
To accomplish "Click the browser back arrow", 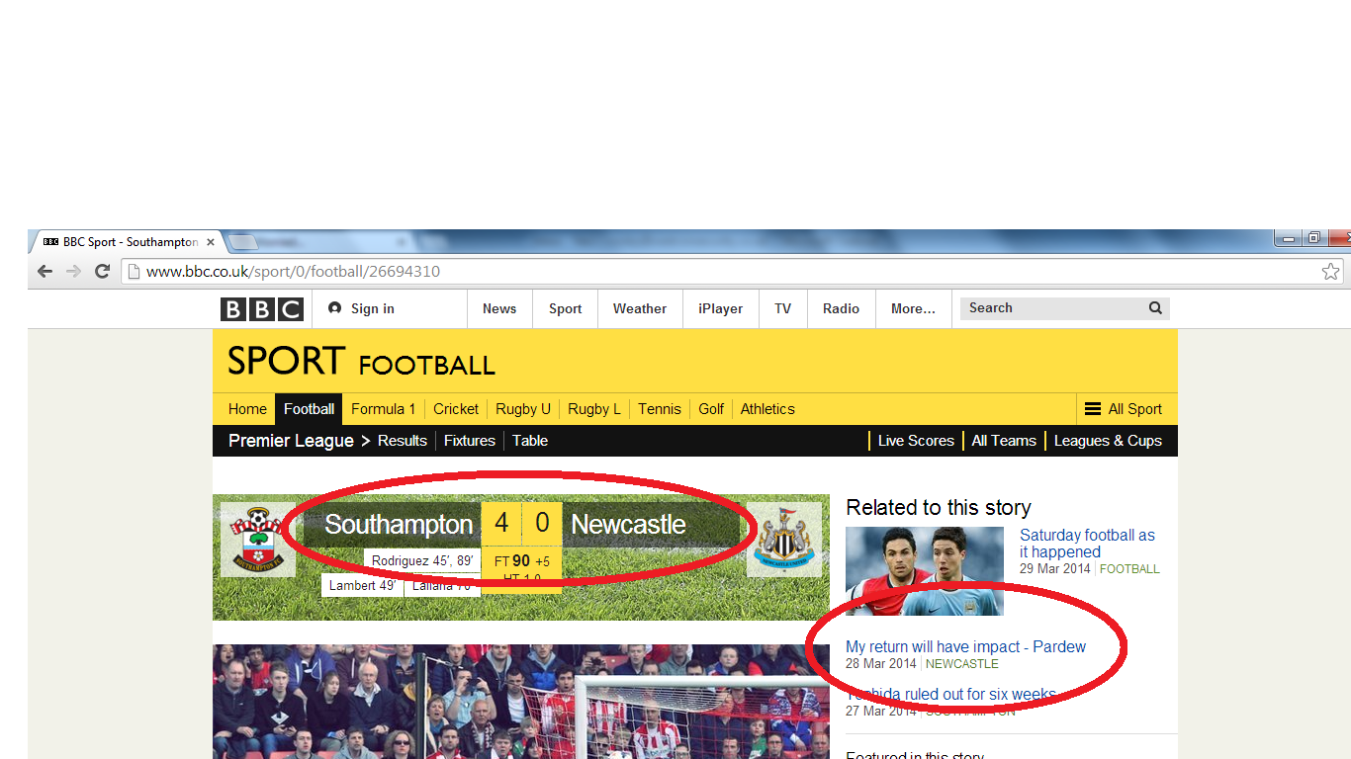I will 45,271.
